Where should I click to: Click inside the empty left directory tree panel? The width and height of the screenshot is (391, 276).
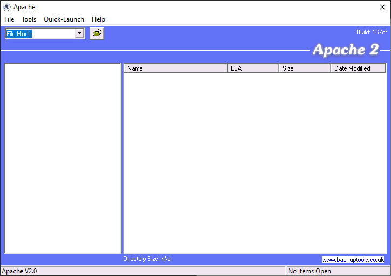click(x=63, y=158)
